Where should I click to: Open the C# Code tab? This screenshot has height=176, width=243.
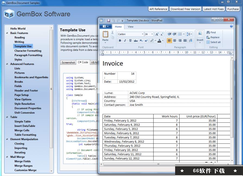(83, 62)
